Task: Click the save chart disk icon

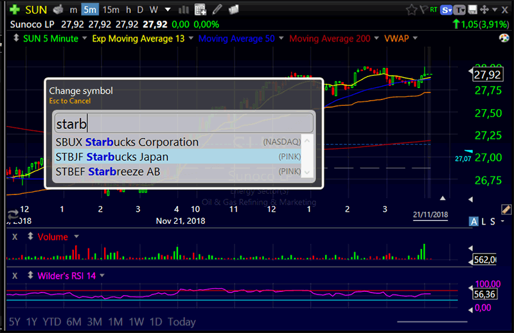Action: (x=472, y=10)
